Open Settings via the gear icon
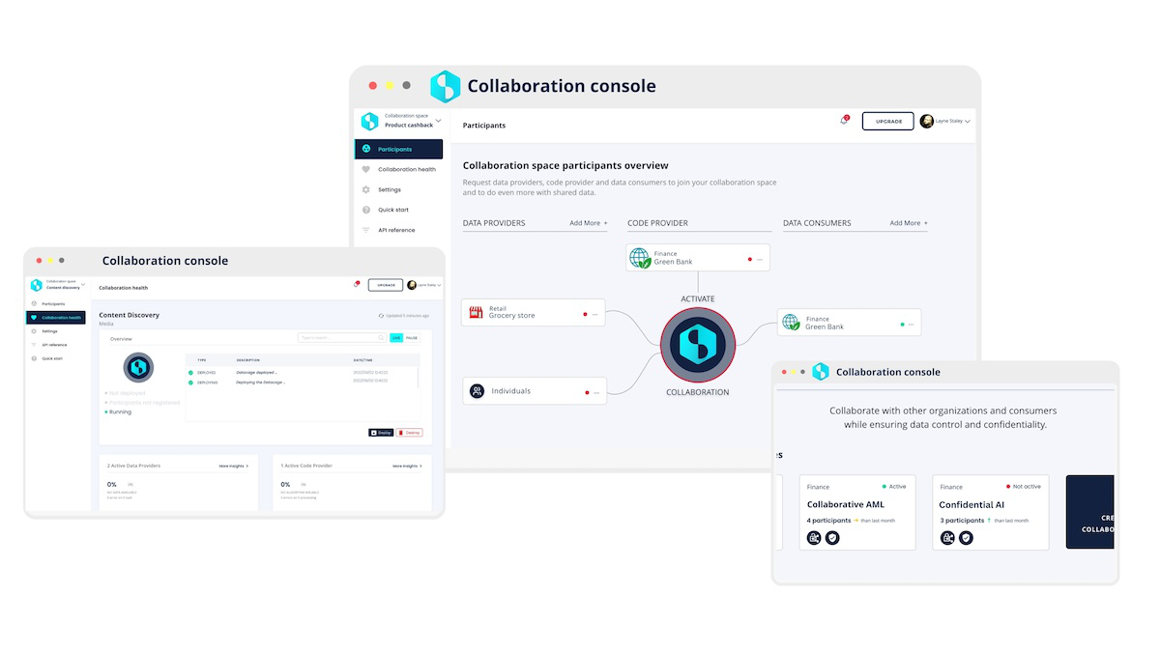 tap(365, 189)
